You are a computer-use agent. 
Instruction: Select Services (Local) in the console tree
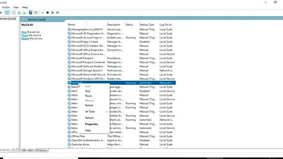coord(8,19)
